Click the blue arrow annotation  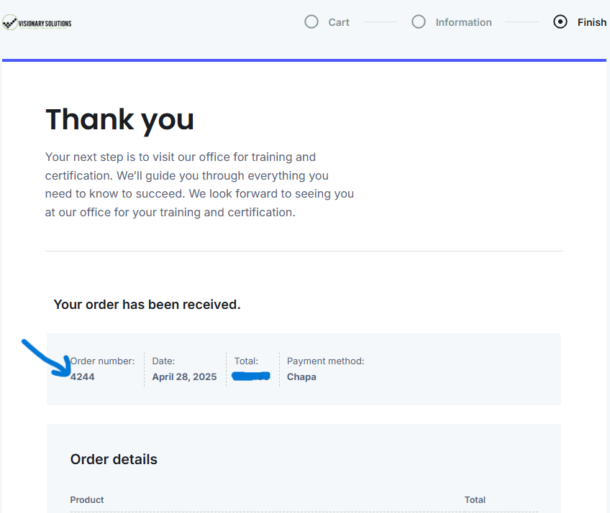[x=47, y=359]
